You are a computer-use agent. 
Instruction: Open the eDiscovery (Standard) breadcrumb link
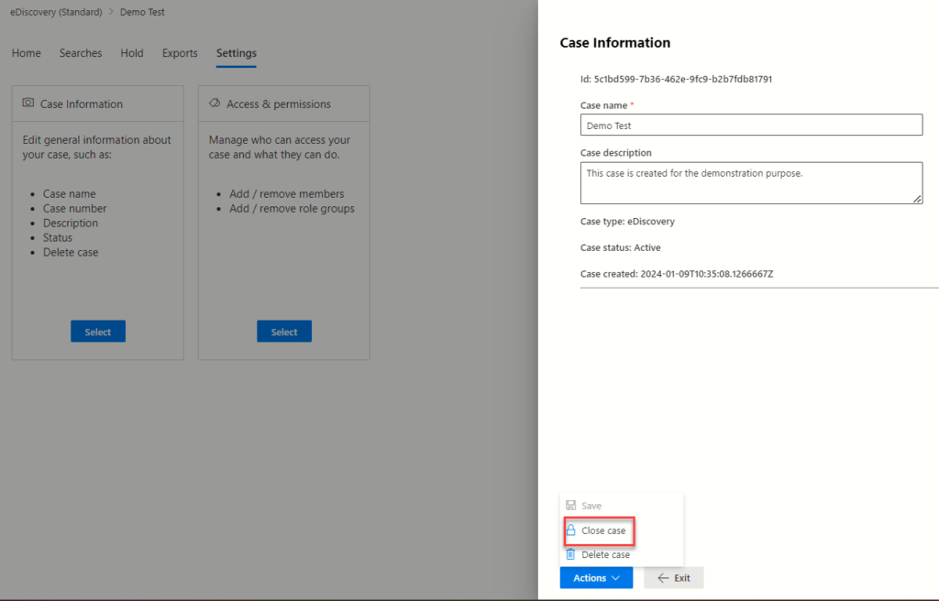56,12
